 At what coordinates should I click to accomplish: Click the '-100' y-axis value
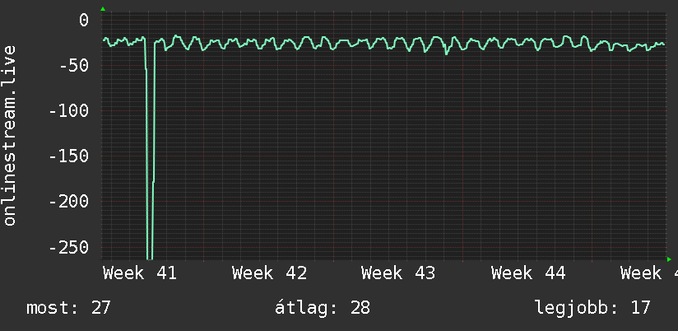69,111
